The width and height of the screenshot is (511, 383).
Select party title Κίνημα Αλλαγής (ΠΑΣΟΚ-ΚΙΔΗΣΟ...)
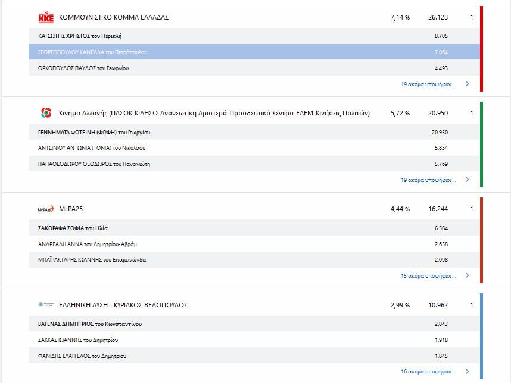pyautogui.click(x=214, y=113)
